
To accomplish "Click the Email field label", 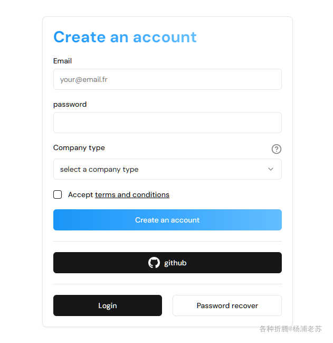I will [x=62, y=61].
